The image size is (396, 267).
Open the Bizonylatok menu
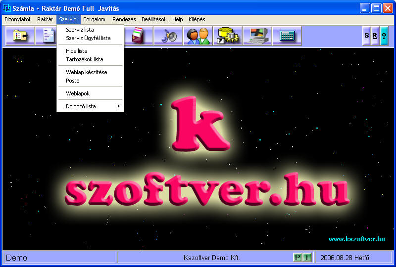coord(18,19)
